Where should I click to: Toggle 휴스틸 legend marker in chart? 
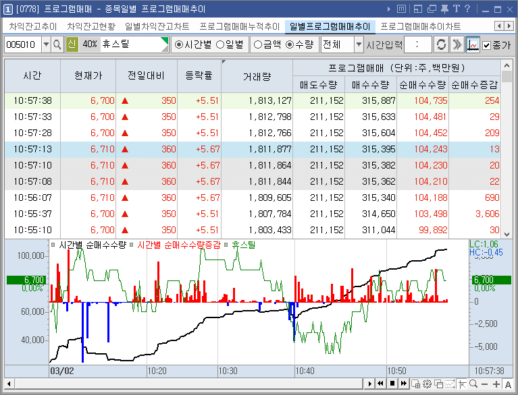(226, 245)
